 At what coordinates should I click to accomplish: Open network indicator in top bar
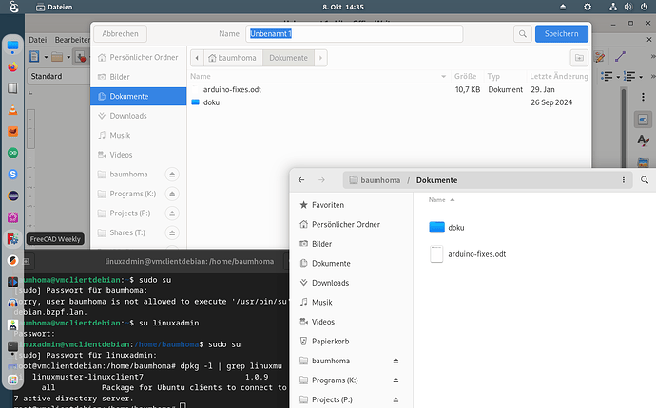point(613,7)
